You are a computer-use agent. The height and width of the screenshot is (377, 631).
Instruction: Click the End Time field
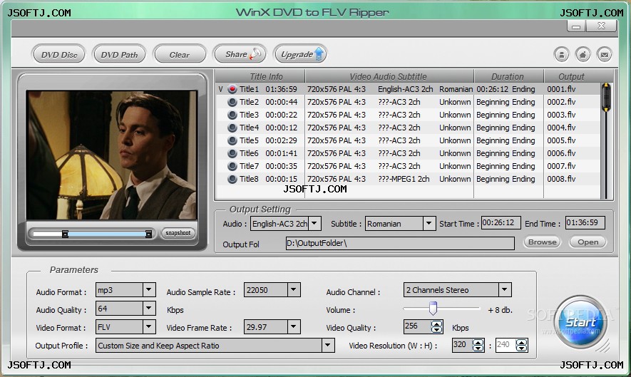[585, 222]
